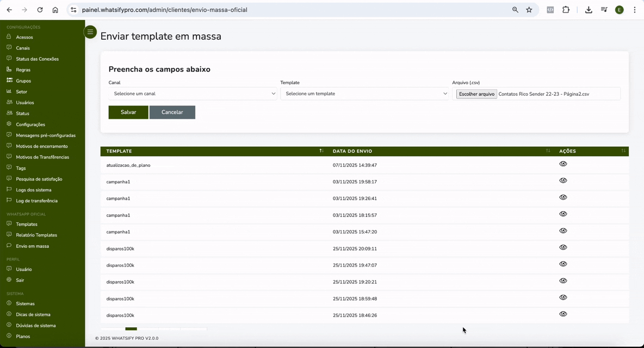Click the browser home icon

click(x=55, y=10)
